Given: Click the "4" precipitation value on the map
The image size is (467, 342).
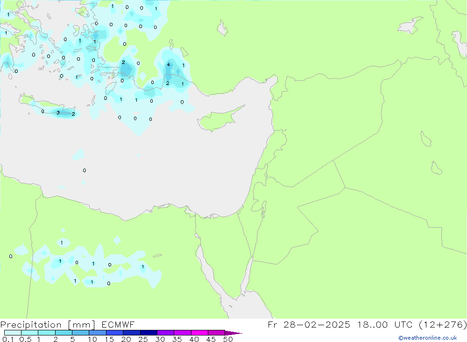Looking at the screenshot, I should pos(169,64).
